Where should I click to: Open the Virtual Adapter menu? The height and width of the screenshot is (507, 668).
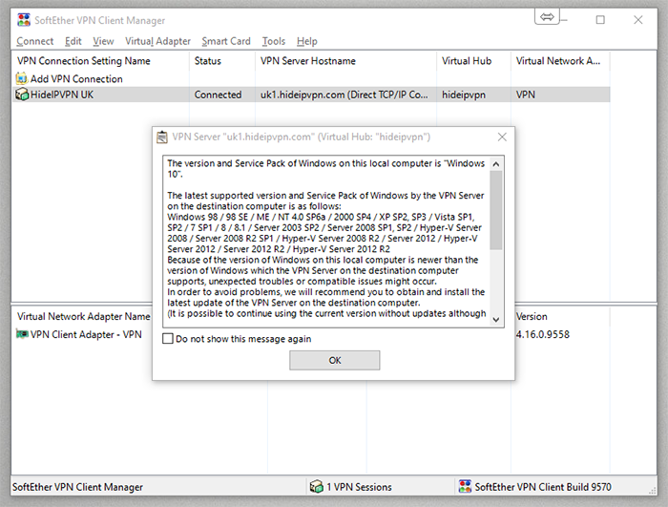coord(157,41)
